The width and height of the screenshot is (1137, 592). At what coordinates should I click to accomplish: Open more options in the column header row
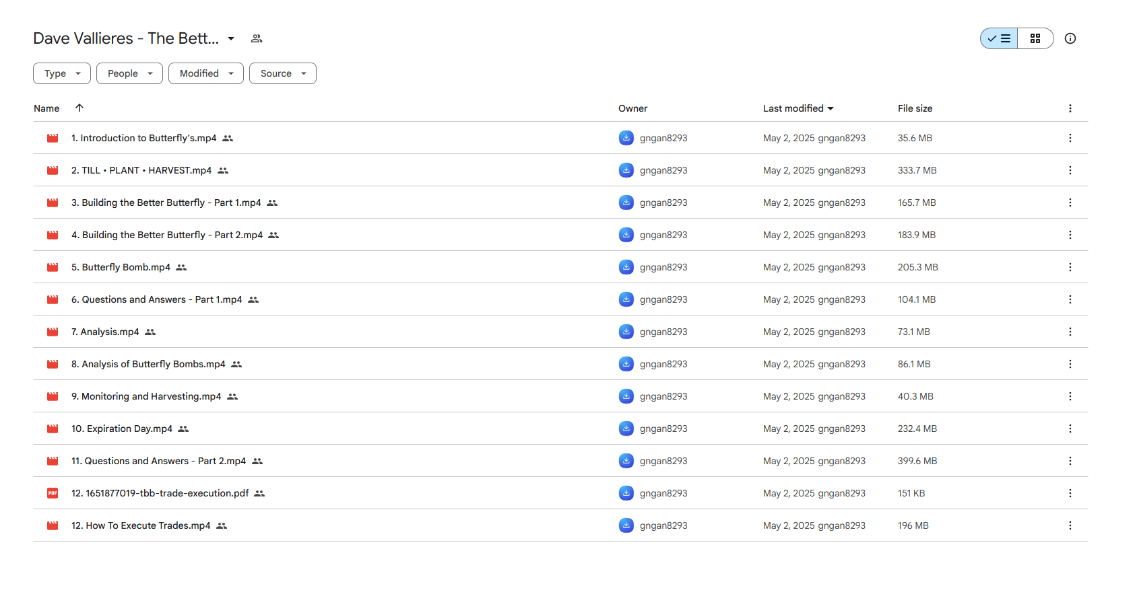[x=1070, y=108]
